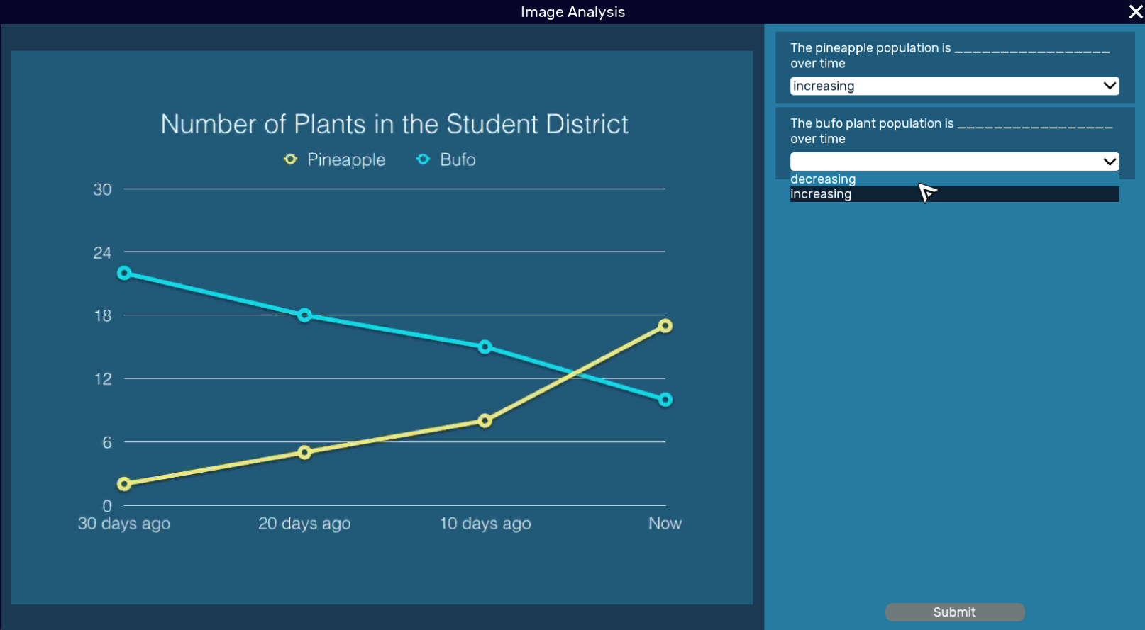Click the Pineapple legend marker icon
Image resolution: width=1145 pixels, height=630 pixels.
coord(289,159)
